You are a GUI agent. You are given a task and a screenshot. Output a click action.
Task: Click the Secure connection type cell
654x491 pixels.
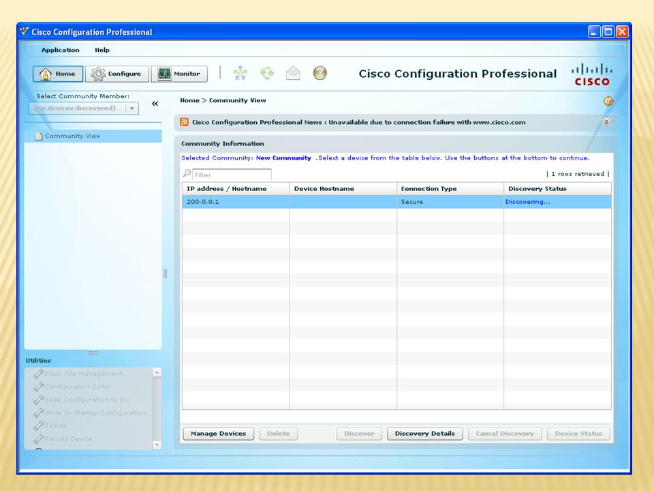(x=450, y=202)
